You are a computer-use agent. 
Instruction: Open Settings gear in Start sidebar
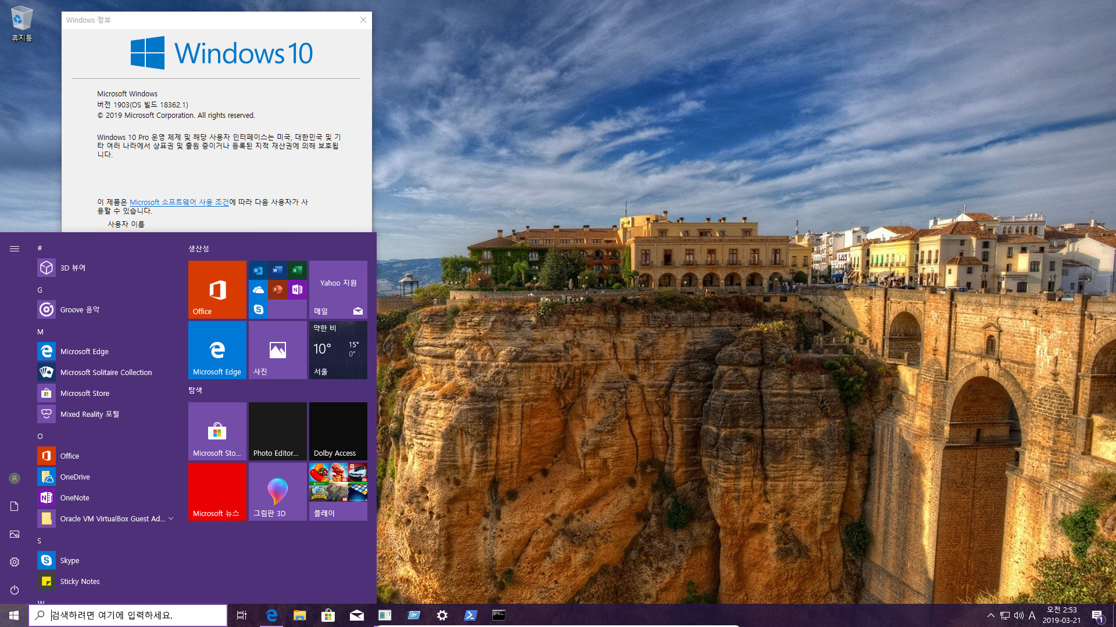[15, 562]
